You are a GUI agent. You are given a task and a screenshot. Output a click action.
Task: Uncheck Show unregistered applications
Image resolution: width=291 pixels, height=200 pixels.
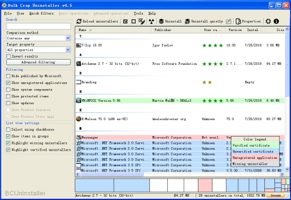coord(8,83)
